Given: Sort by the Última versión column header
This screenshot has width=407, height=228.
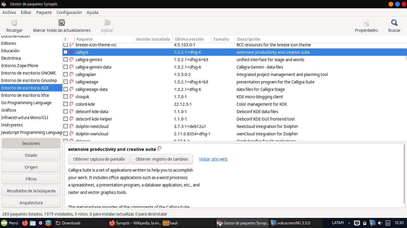Looking at the screenshot, I should tap(192, 39).
